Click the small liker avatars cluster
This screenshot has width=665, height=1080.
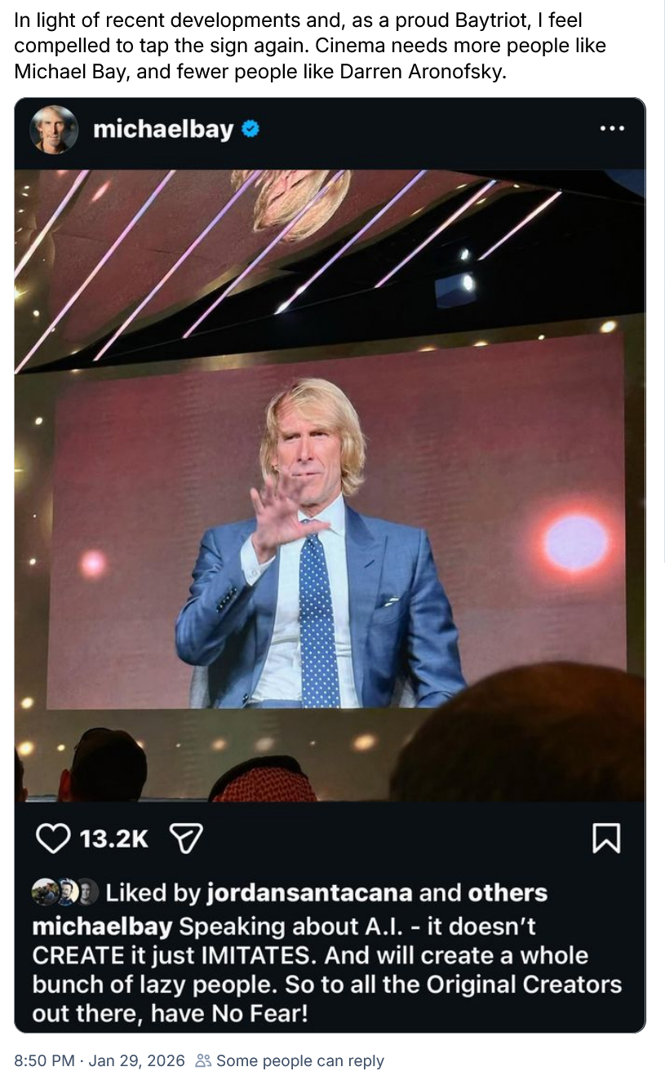(x=64, y=892)
